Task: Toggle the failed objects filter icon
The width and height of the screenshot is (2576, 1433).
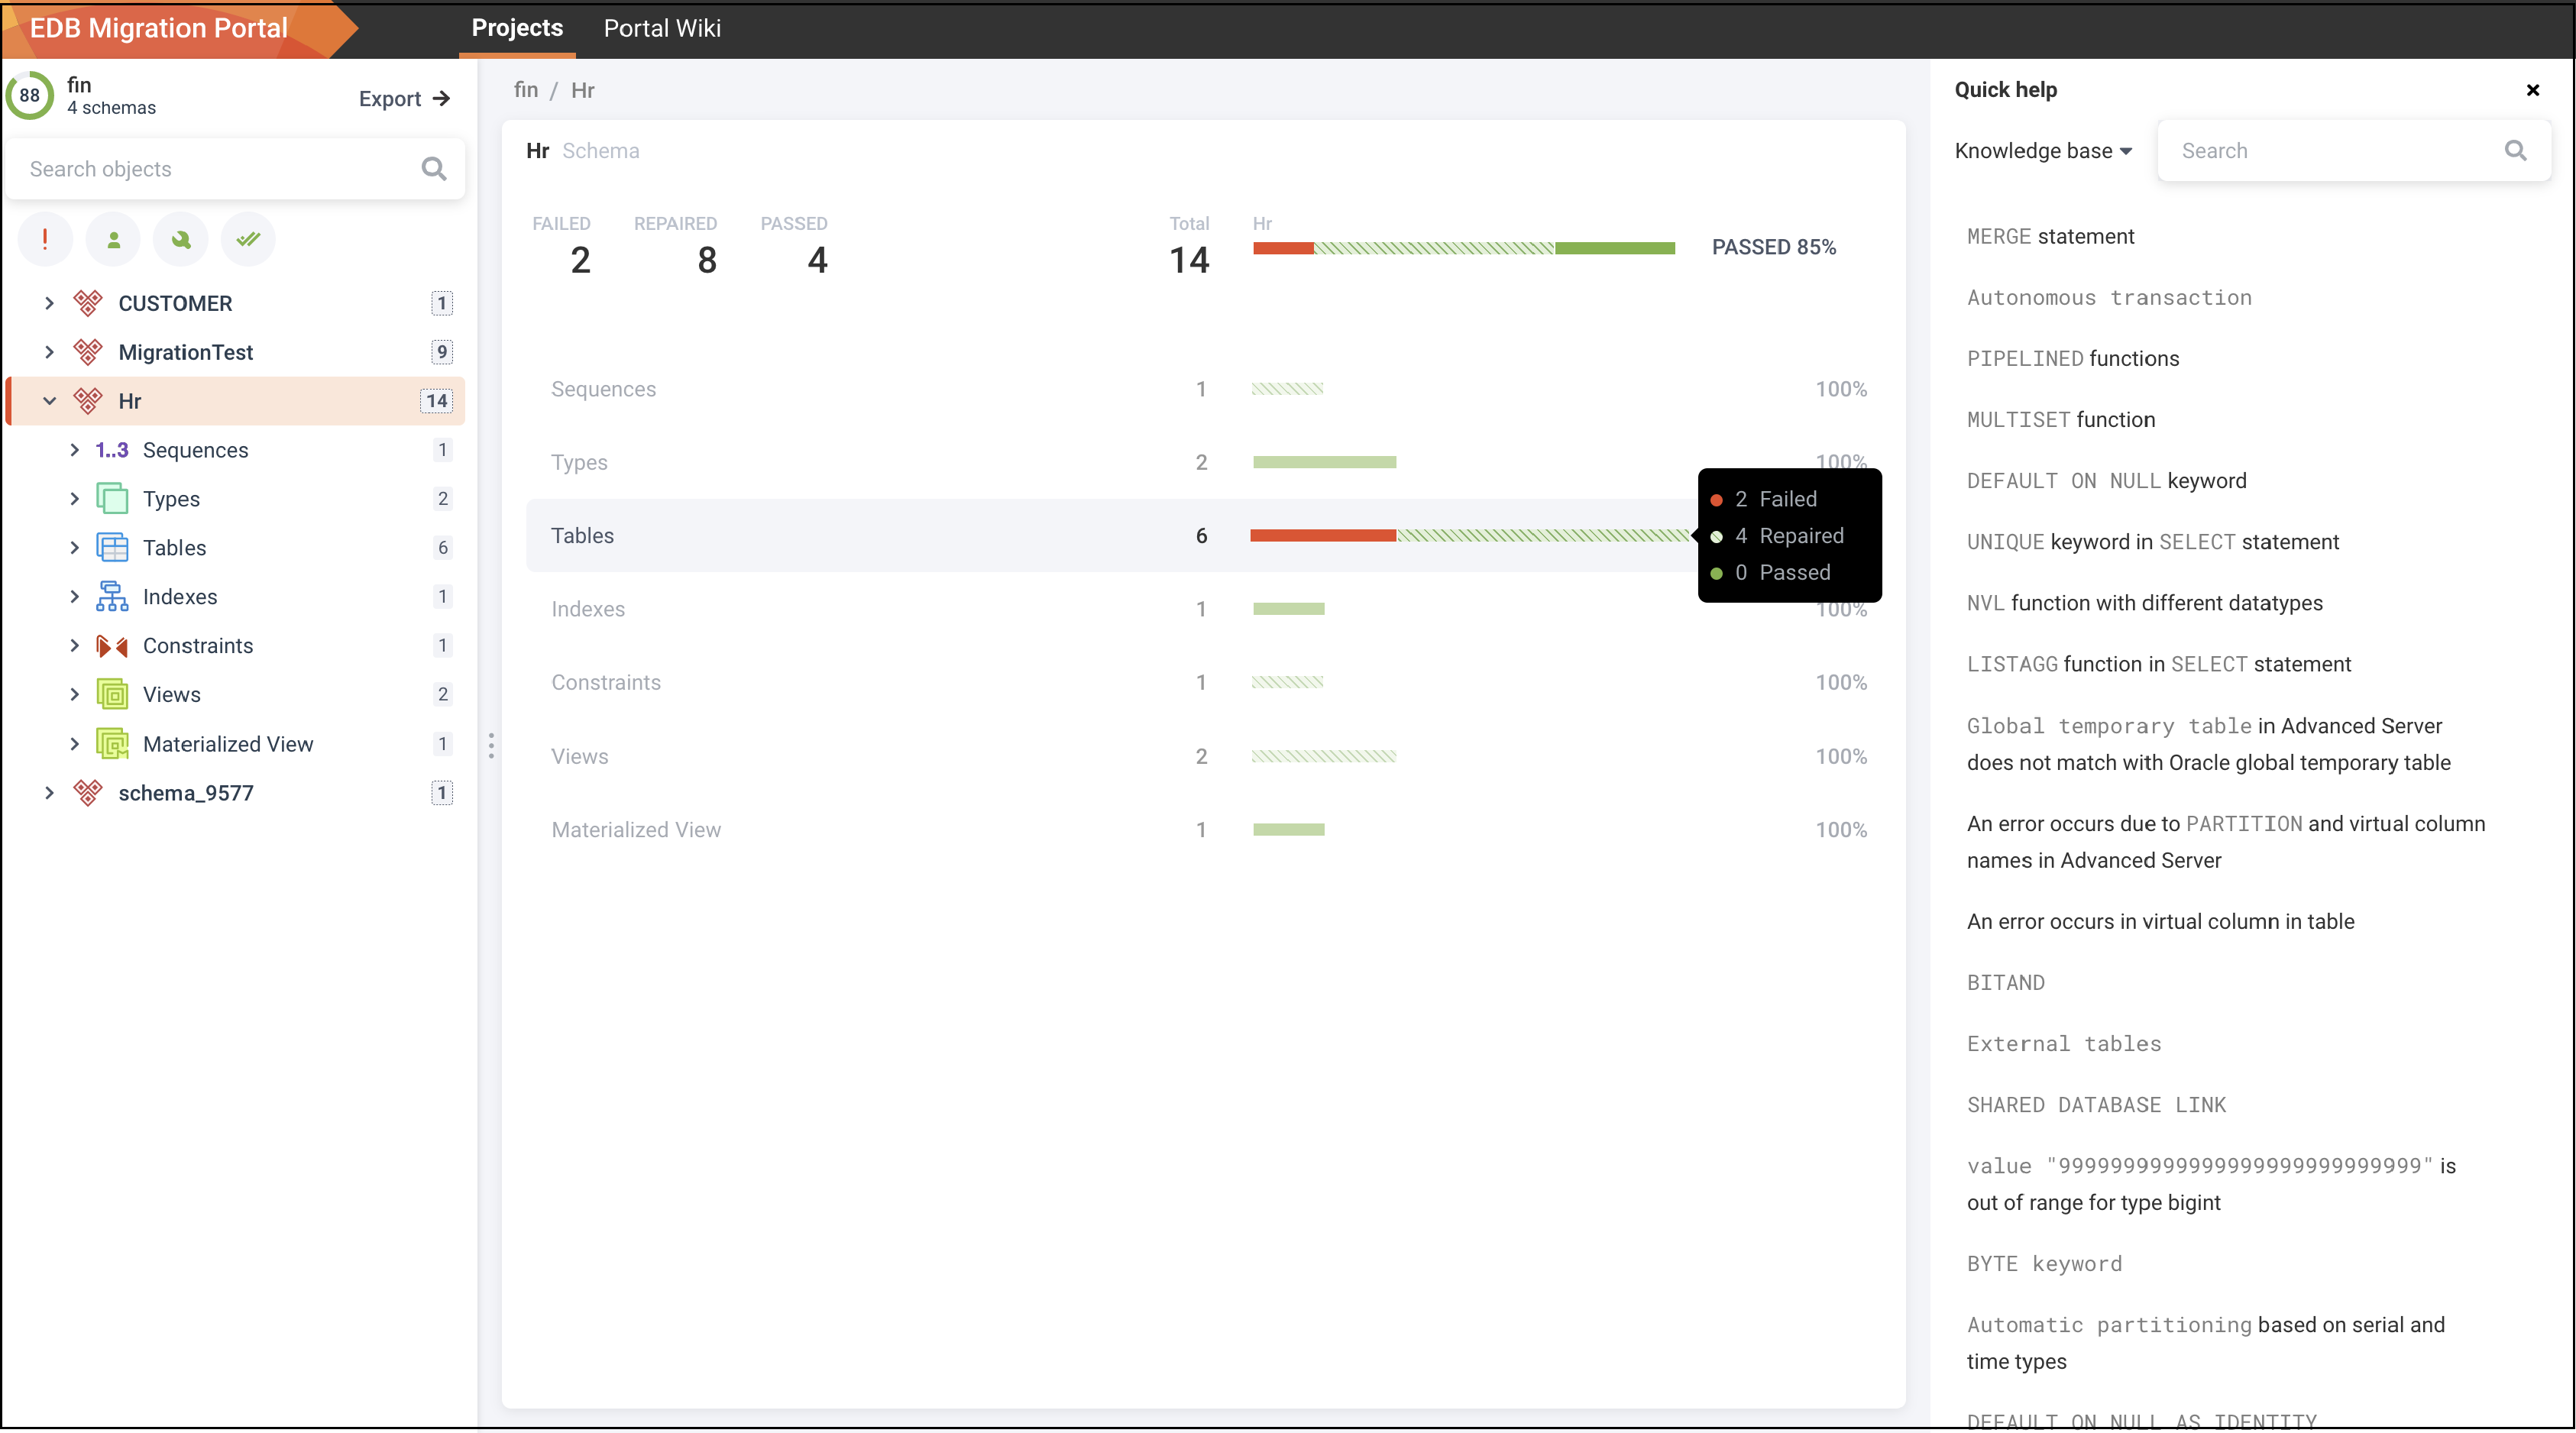Action: (x=45, y=239)
